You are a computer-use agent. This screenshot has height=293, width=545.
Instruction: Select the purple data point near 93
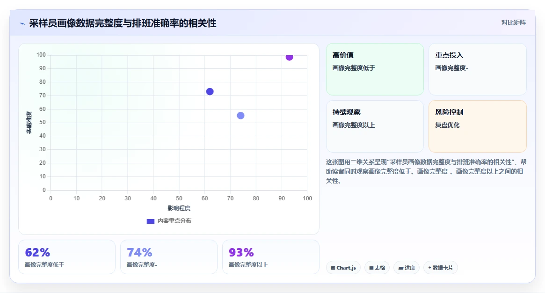289,57
